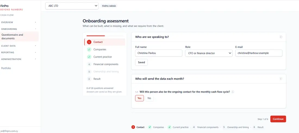Click the number 4 step circle in side panel
Screen dimensions: 299x133
click(x=89, y=64)
